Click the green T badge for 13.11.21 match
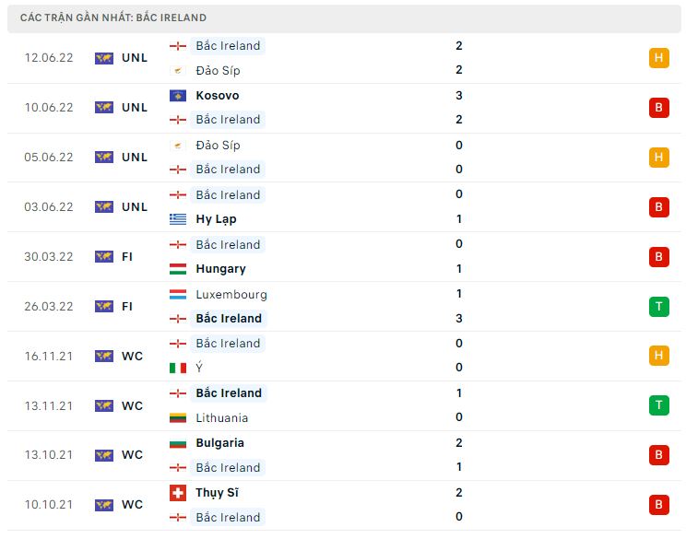Viewport: 686px width, 539px height. [x=658, y=405]
